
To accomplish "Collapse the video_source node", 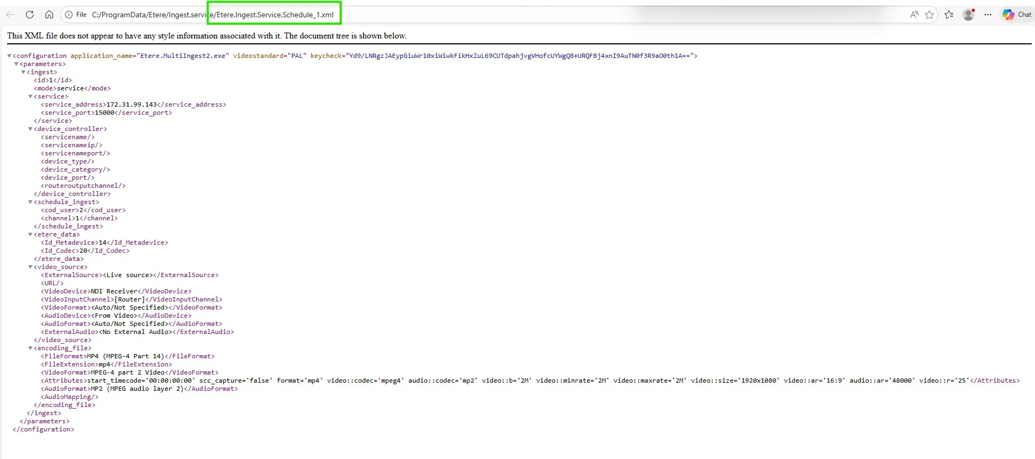I will 30,267.
